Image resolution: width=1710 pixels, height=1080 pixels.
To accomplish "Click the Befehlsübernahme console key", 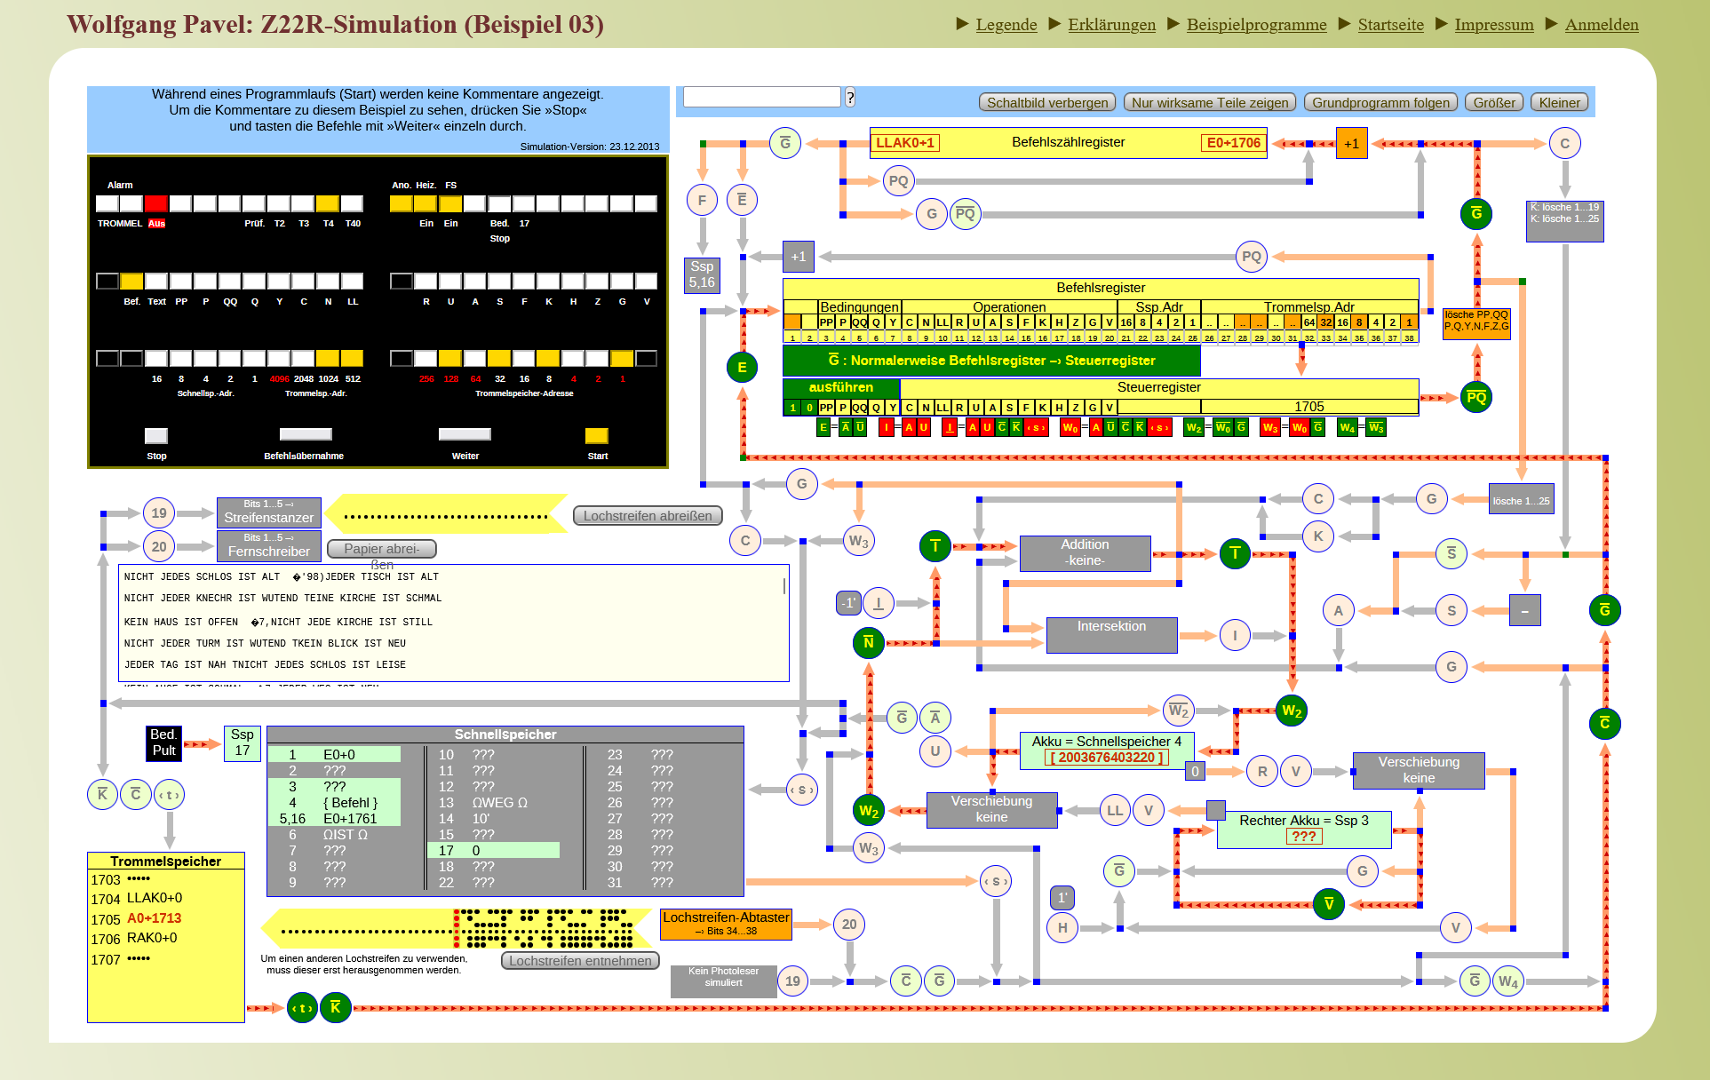I will tap(306, 434).
